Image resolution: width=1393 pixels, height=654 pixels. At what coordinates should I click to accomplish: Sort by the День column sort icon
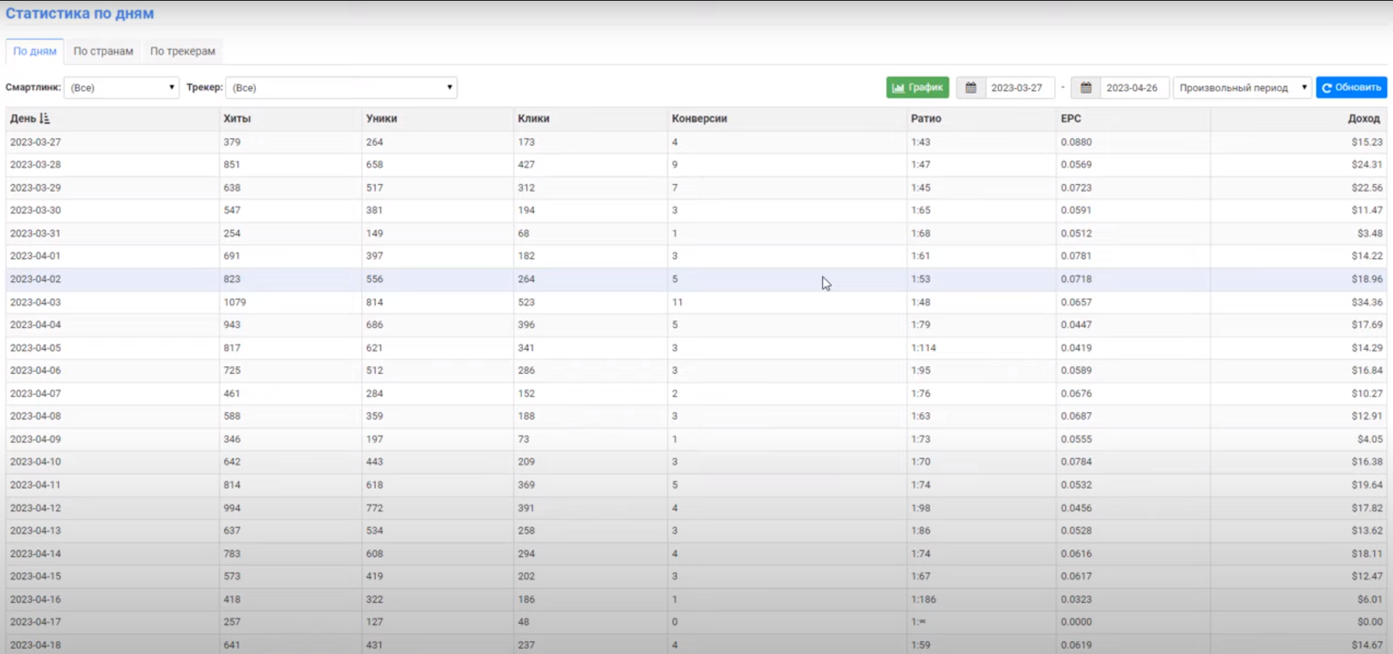(x=44, y=119)
